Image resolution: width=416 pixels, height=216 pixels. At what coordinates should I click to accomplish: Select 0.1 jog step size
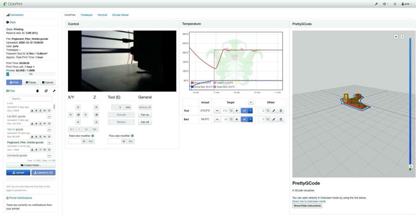(x=72, y=129)
